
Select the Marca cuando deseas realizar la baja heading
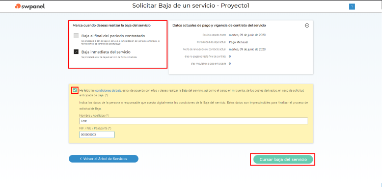pos(112,25)
